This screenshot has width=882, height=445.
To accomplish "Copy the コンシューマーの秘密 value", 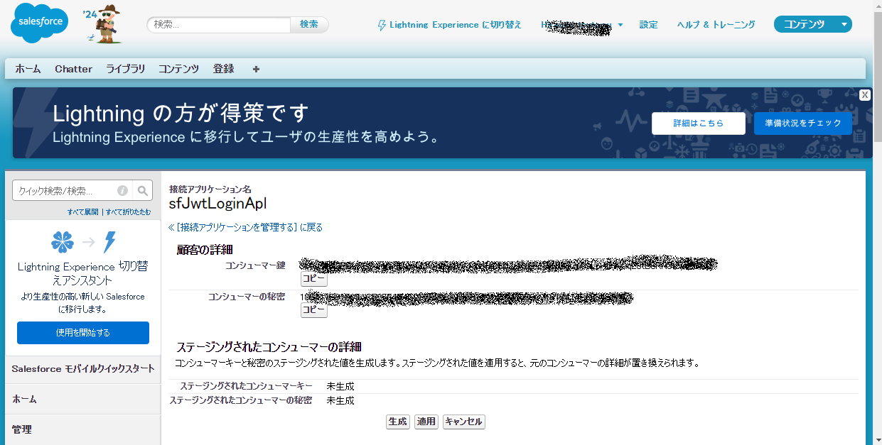I will coord(314,310).
